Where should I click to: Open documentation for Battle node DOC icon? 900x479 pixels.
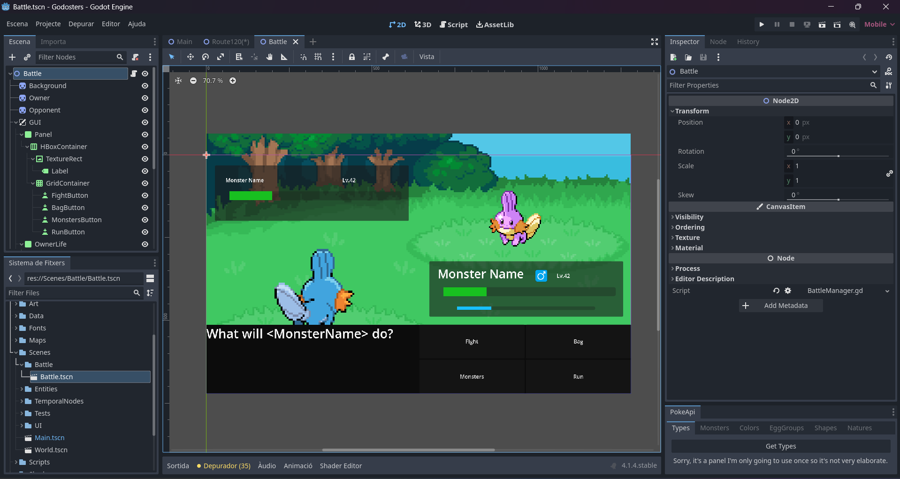tap(888, 71)
